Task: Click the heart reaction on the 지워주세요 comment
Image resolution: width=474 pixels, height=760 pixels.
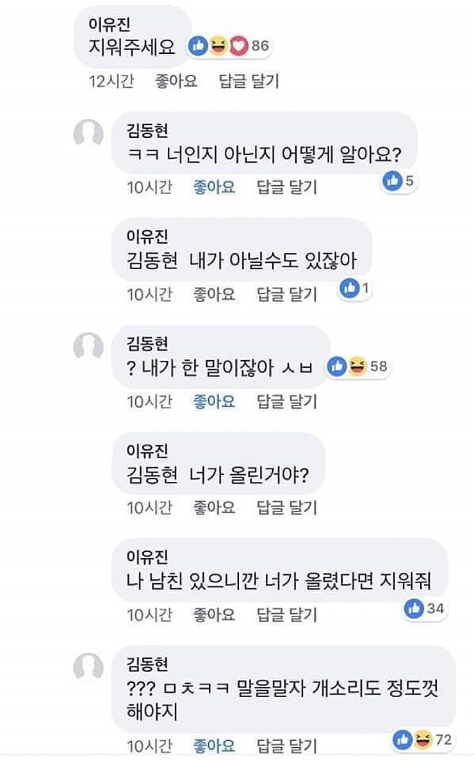Action: click(238, 45)
